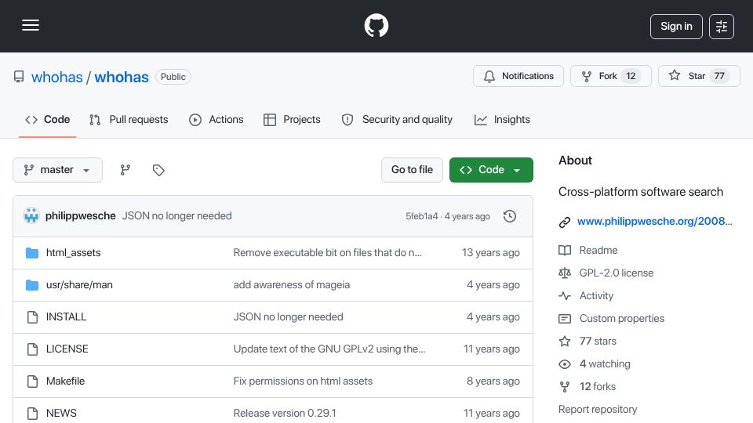The width and height of the screenshot is (753, 423).
Task: View branches via the branch icon
Action: click(125, 170)
